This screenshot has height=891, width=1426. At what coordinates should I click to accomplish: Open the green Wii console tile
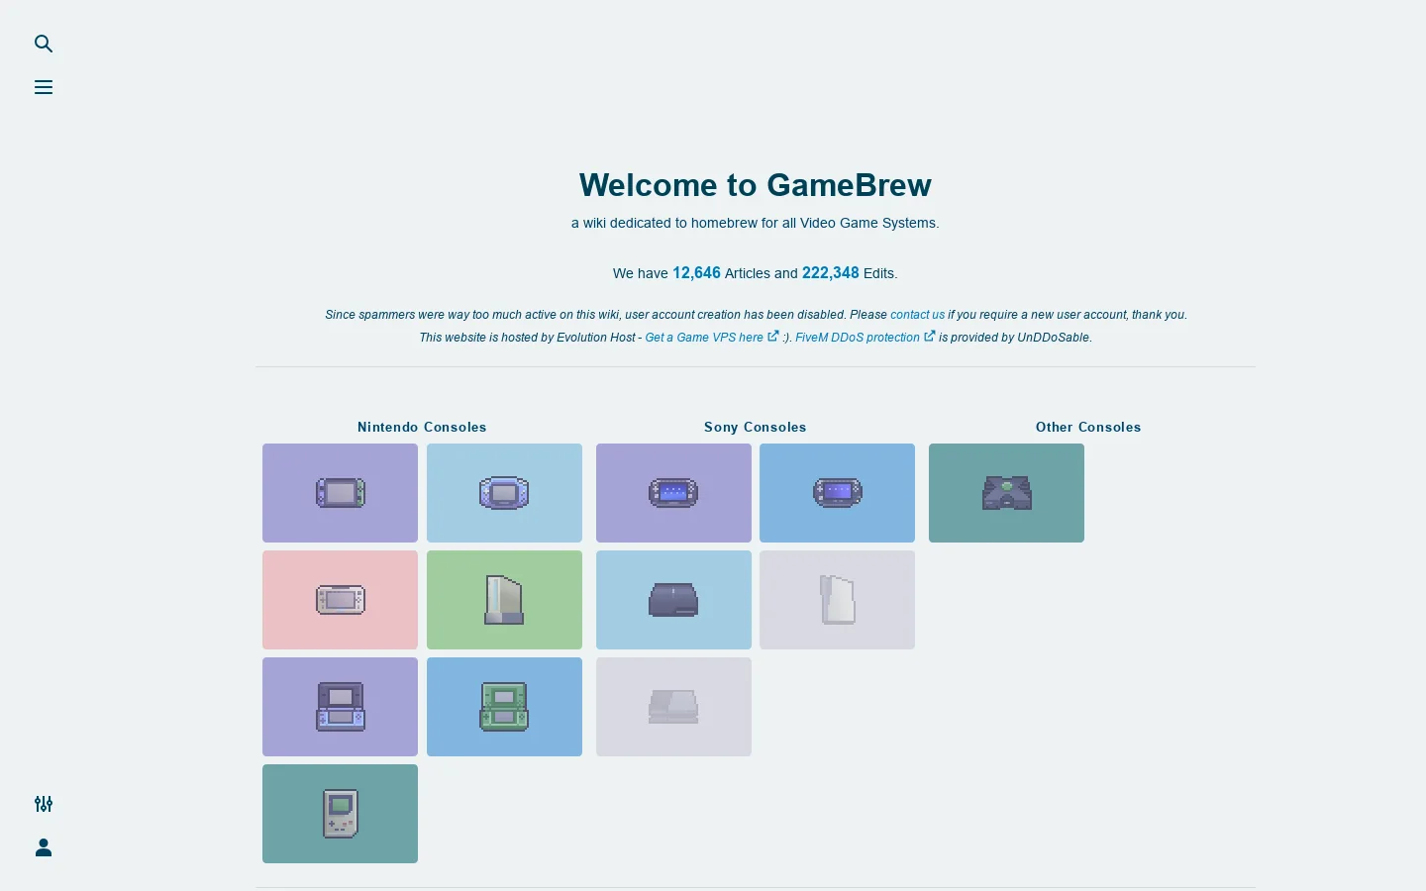click(504, 600)
